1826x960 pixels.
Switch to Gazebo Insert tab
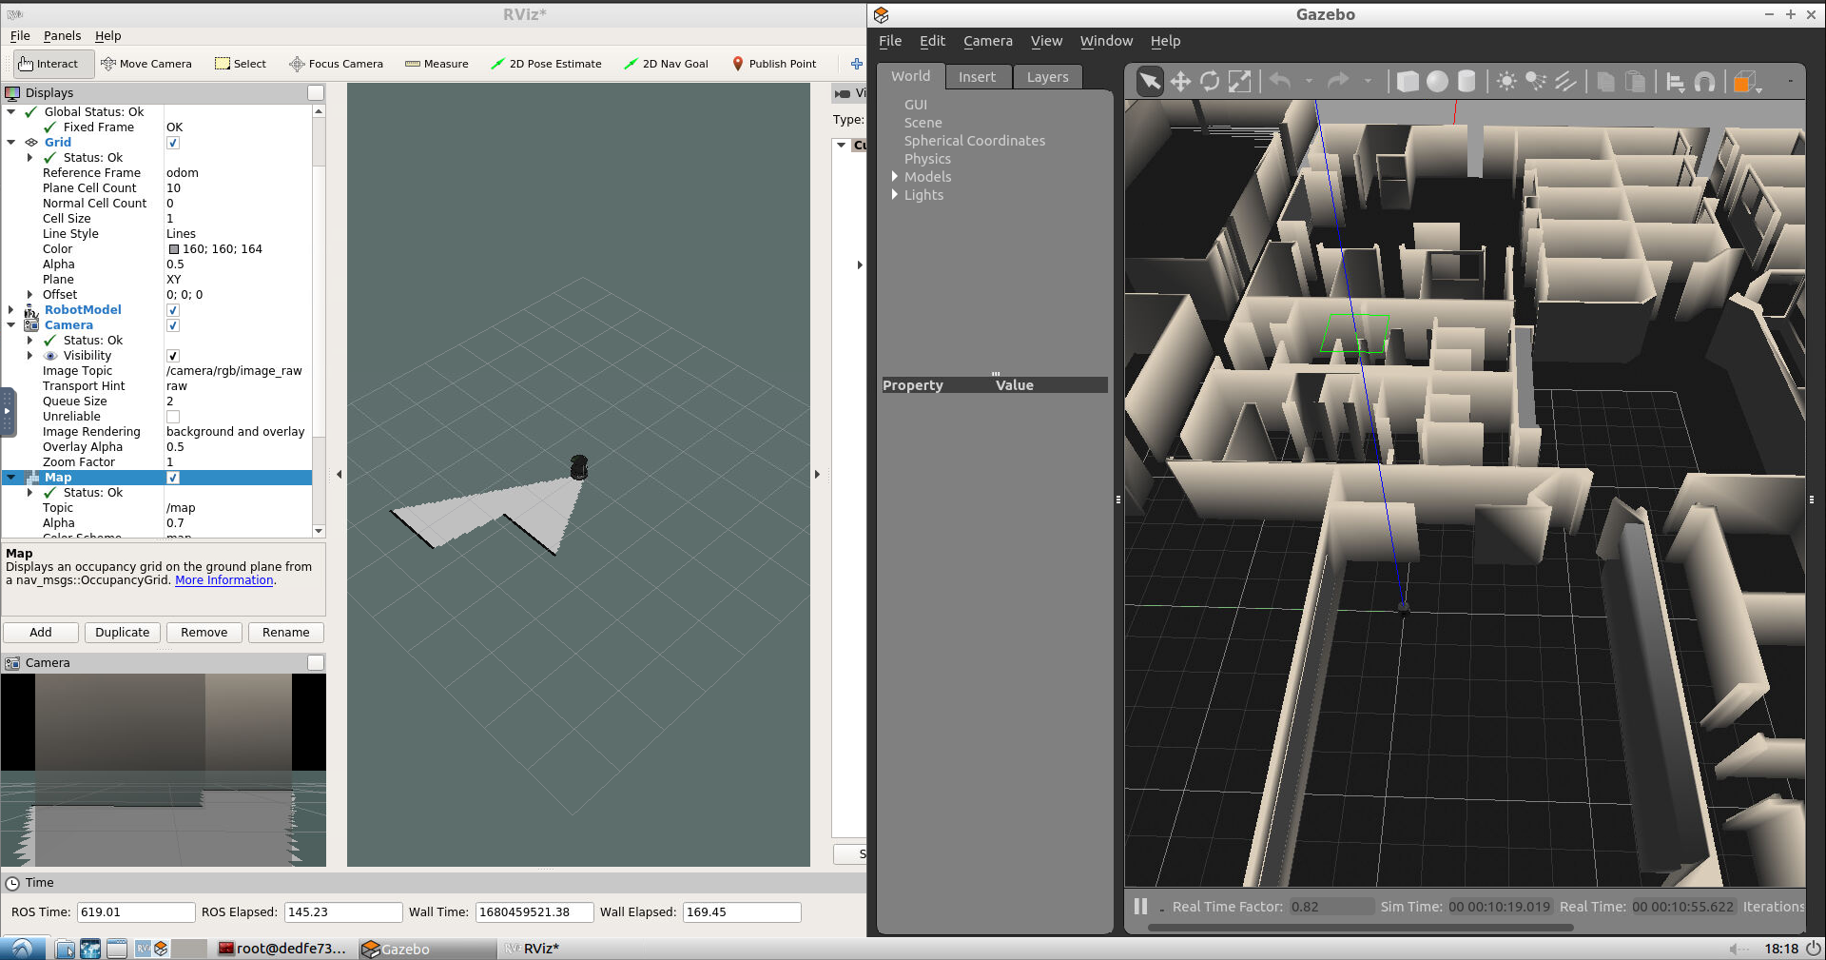click(977, 77)
